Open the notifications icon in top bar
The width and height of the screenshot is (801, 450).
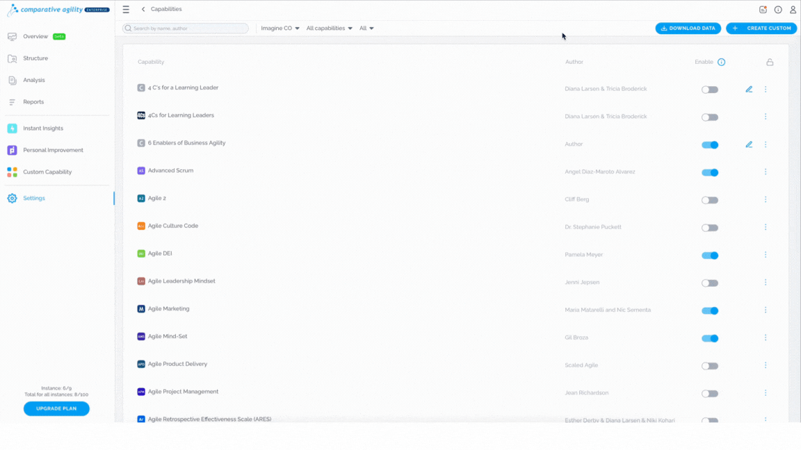click(x=763, y=9)
